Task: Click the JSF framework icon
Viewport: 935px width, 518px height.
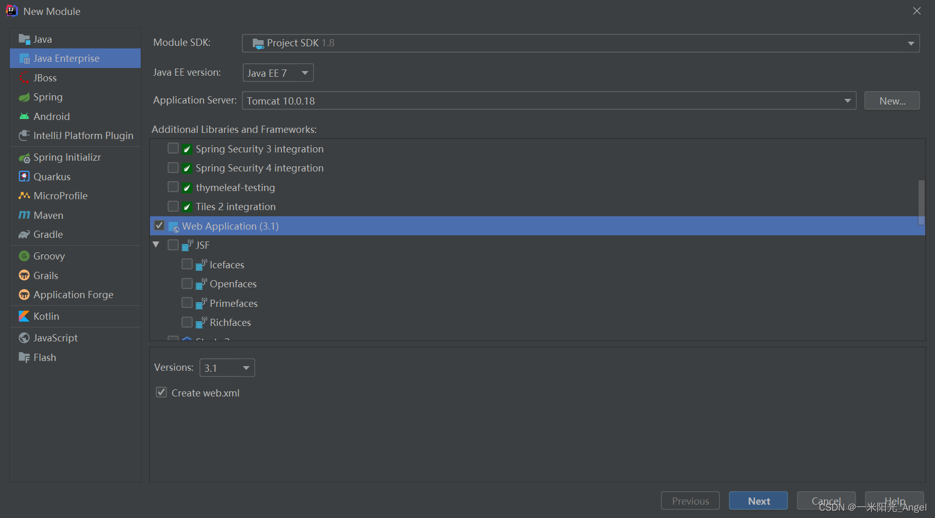Action: coord(188,245)
